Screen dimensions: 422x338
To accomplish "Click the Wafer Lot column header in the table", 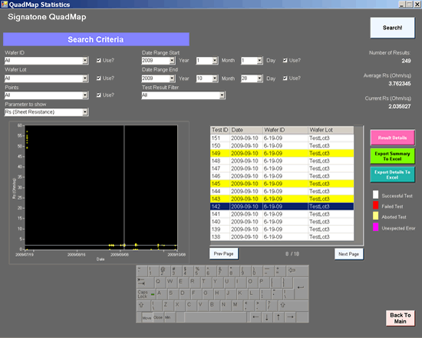I will tap(331, 130).
